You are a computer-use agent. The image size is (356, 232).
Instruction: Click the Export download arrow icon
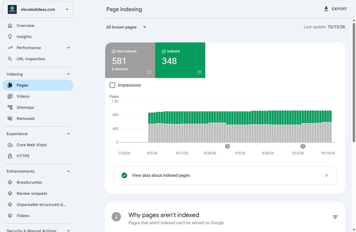click(x=326, y=9)
